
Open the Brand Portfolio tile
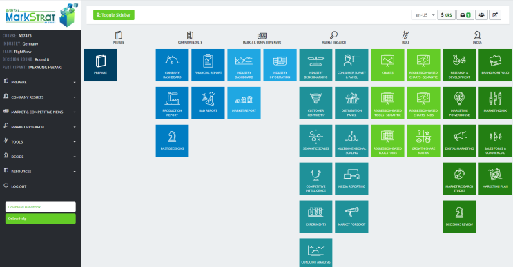(x=495, y=65)
